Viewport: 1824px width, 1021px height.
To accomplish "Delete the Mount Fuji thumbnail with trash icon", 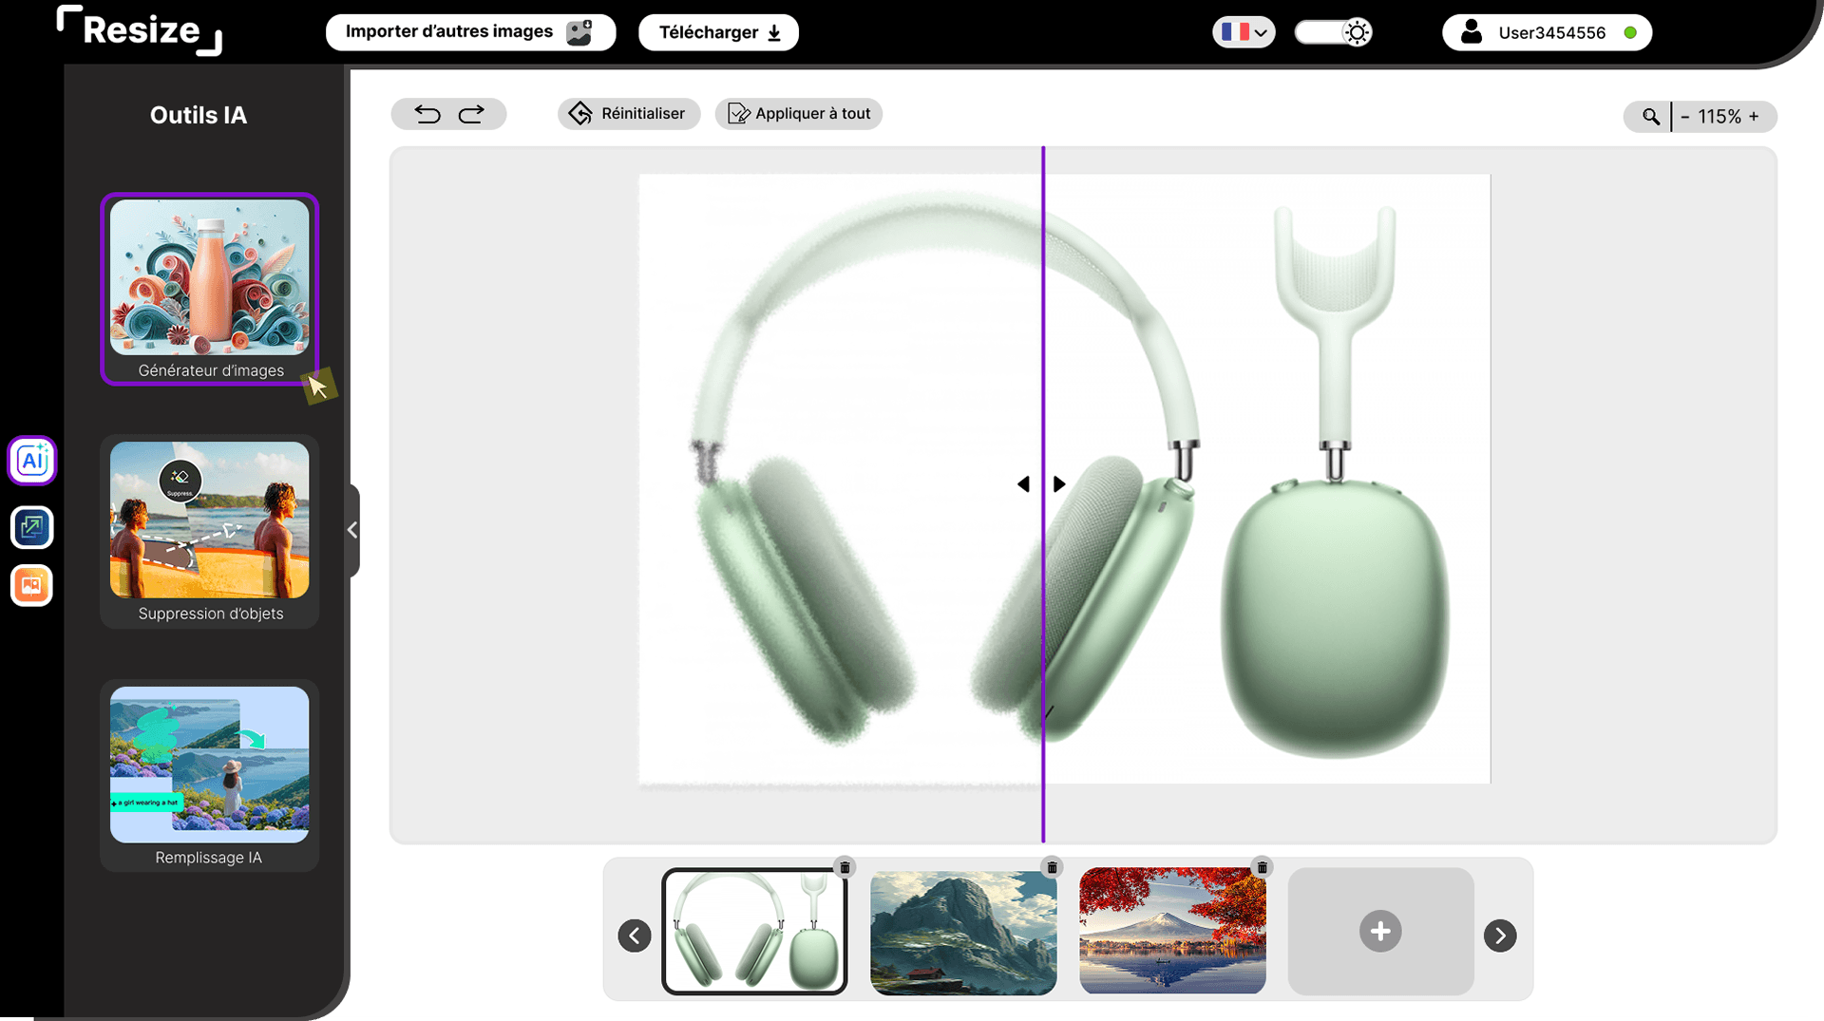I will 1262,867.
